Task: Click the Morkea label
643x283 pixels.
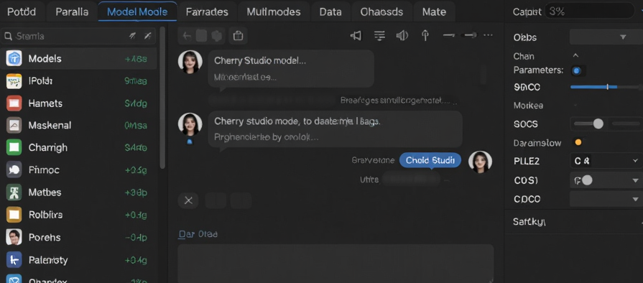Action: 528,106
